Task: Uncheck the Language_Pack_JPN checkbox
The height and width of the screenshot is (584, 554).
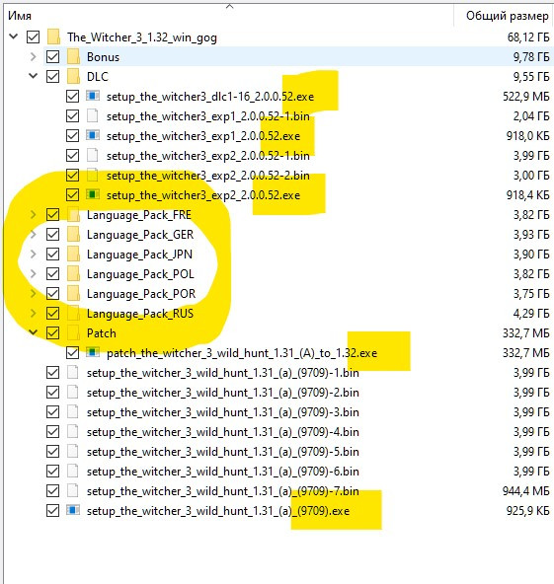Action: [x=52, y=254]
